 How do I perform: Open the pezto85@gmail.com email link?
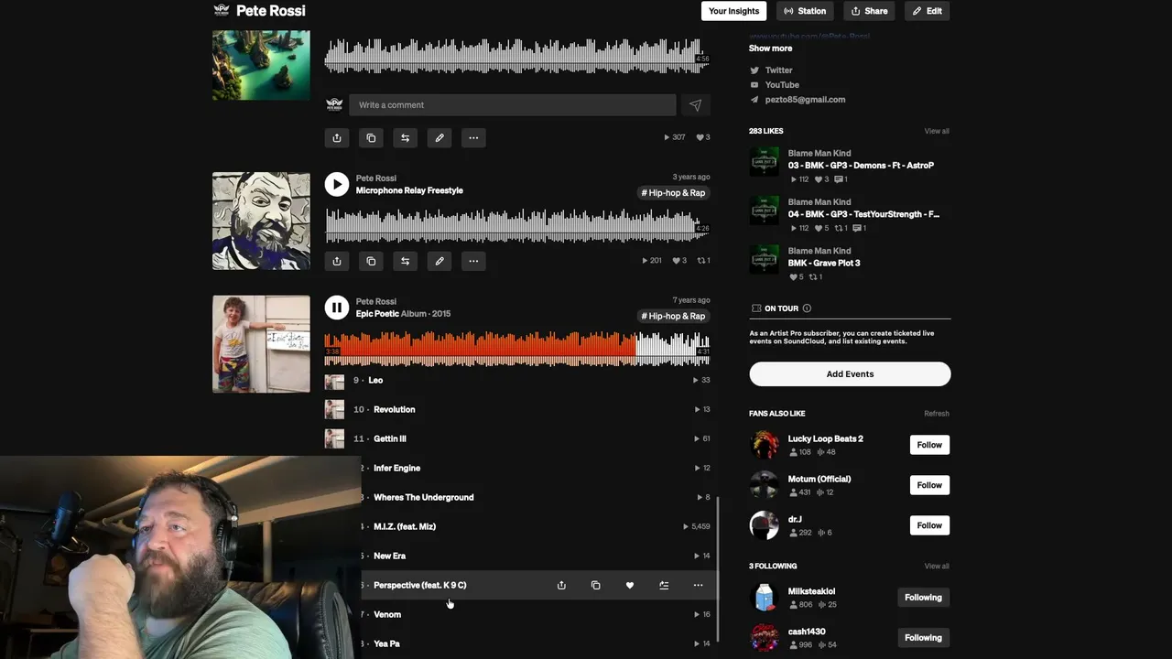805,100
